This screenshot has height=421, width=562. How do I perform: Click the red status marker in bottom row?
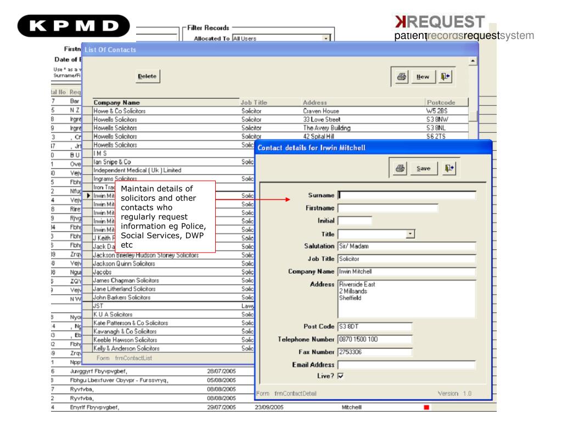click(x=426, y=407)
